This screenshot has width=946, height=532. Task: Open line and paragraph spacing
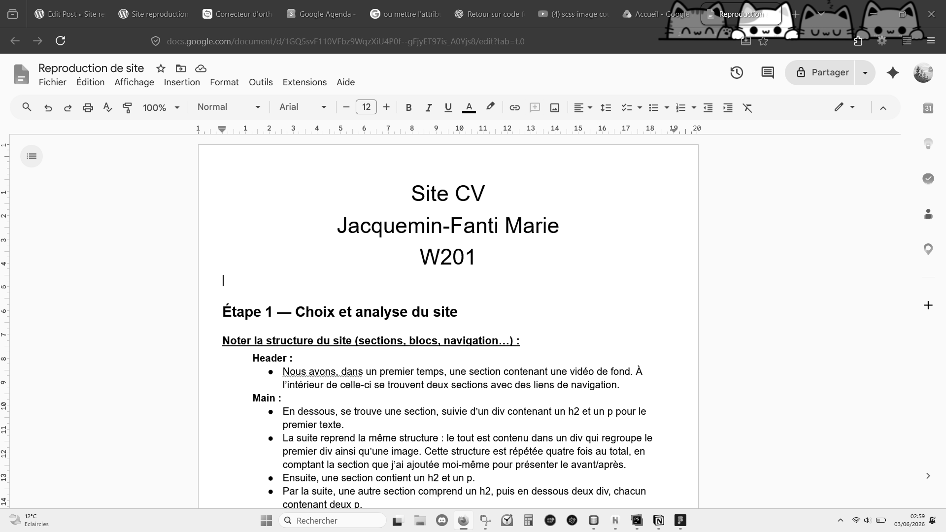point(606,107)
